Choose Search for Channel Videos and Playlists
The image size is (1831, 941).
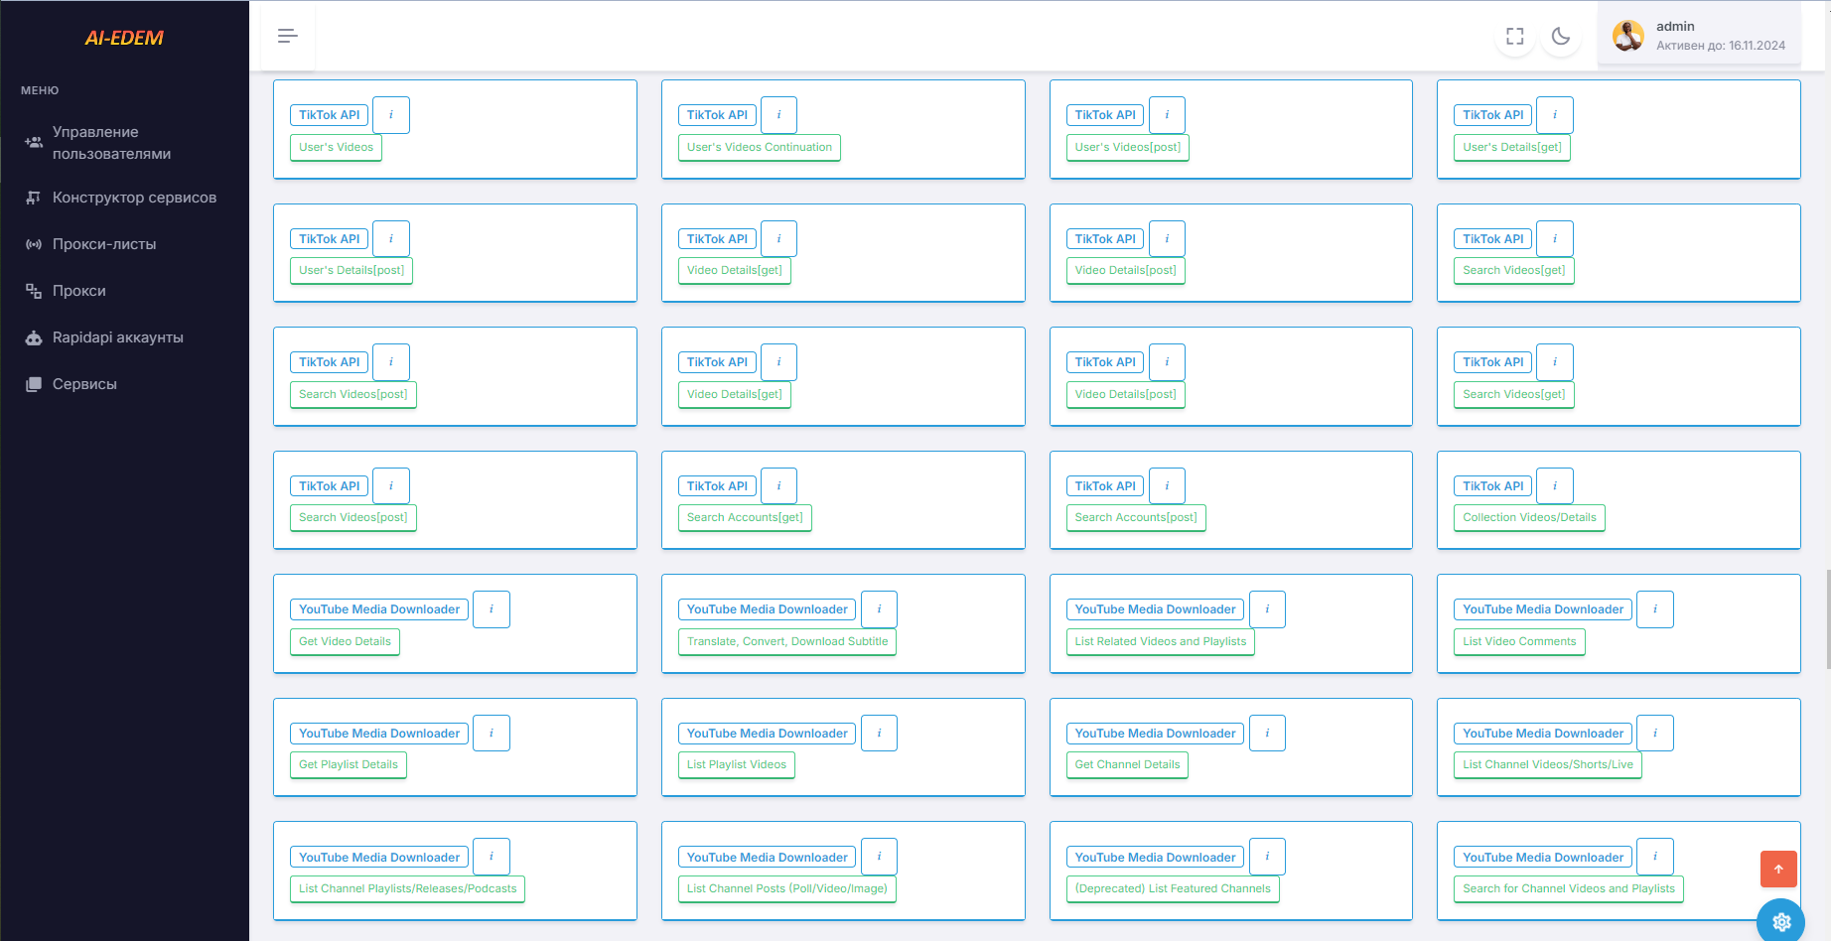point(1569,888)
